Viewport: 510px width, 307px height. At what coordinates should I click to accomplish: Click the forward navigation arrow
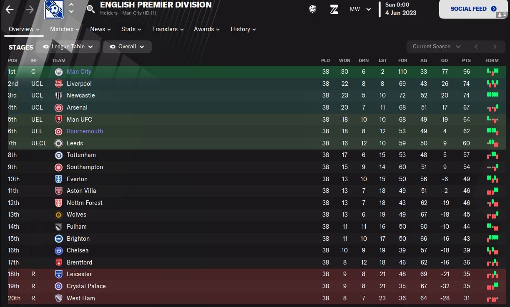[30, 9]
